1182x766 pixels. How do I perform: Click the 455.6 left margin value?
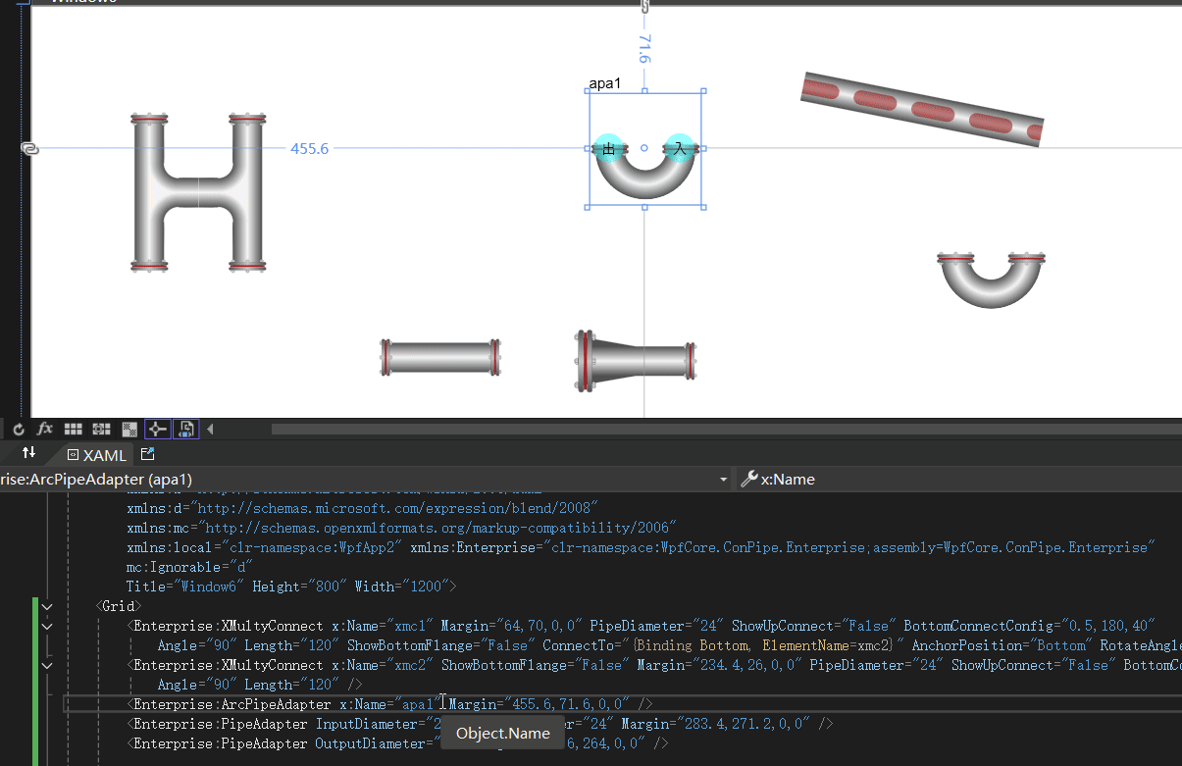tap(310, 148)
